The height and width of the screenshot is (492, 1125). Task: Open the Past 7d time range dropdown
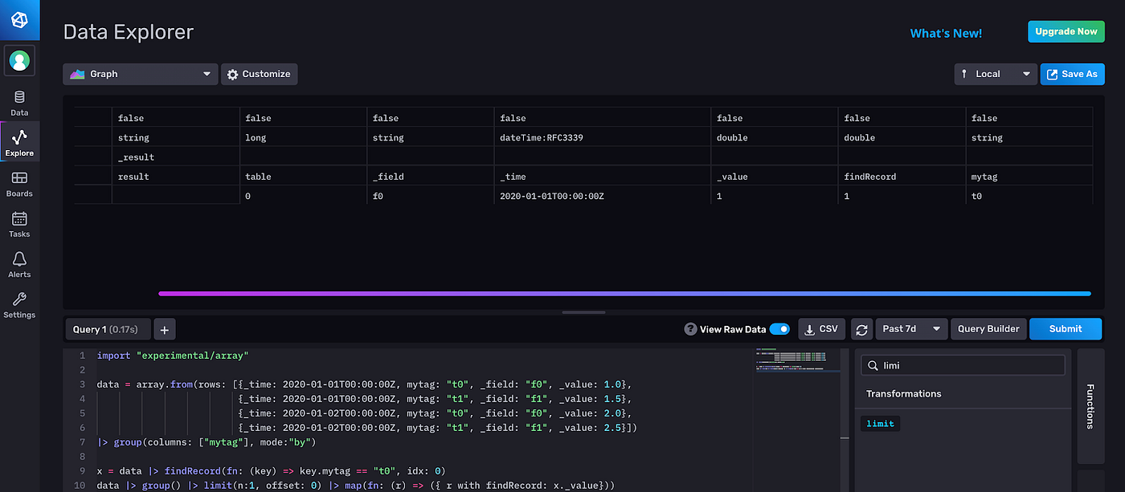910,328
